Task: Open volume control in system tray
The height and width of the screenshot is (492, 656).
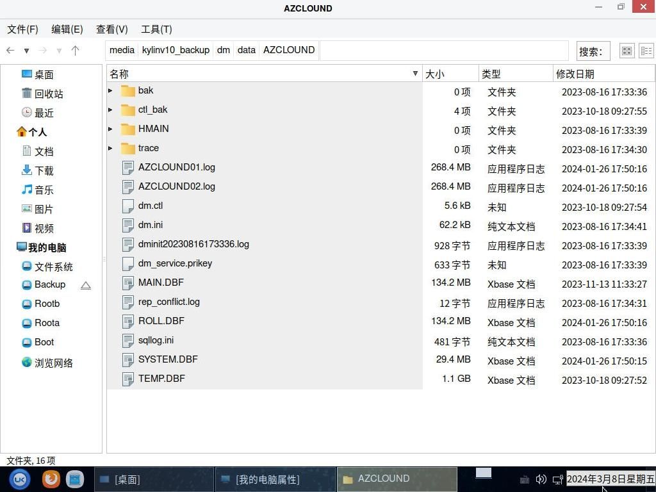Action: point(541,479)
